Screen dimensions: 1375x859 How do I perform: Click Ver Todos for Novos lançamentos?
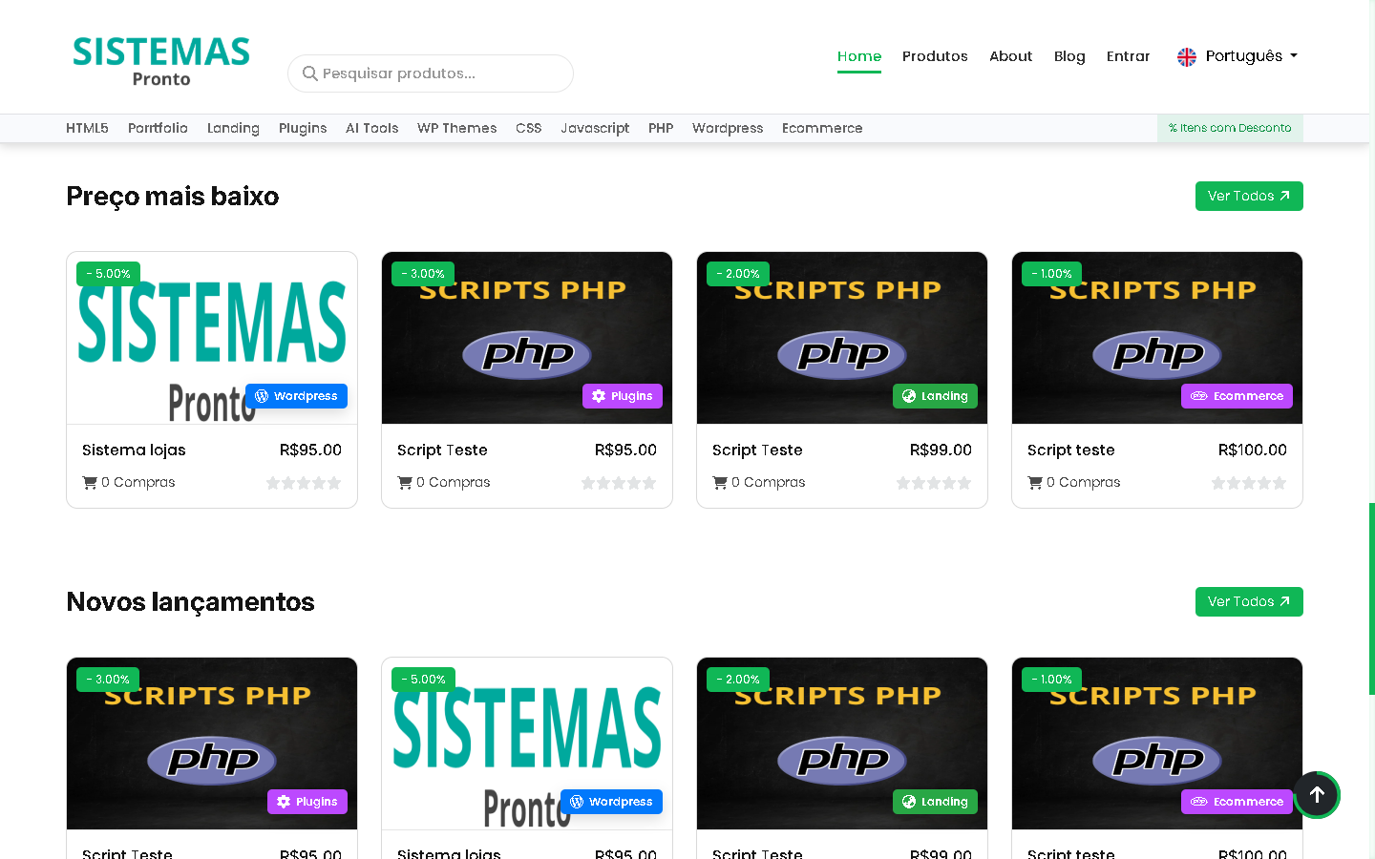(1248, 601)
